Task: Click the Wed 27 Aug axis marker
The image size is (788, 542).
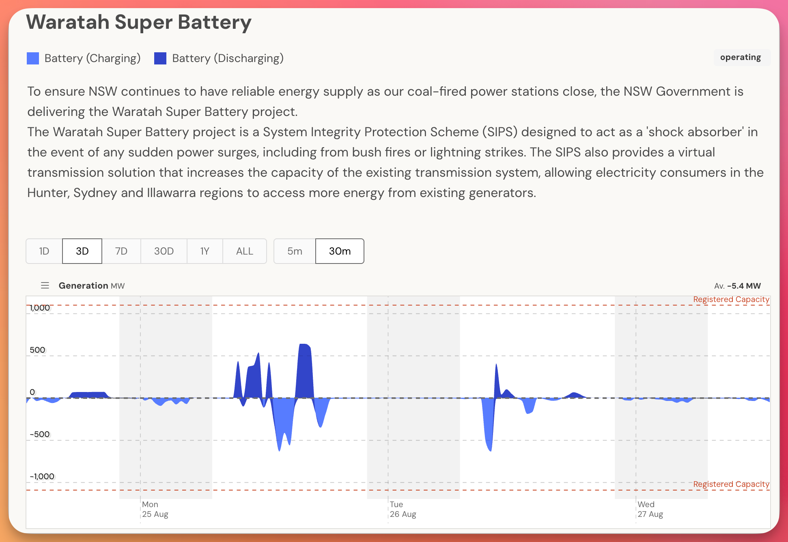Action: (x=650, y=509)
